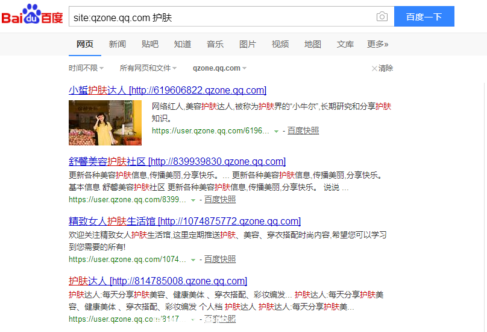This screenshot has height=332, width=487.
Task: Expand arrow next to 6196... URL
Action: [276, 132]
